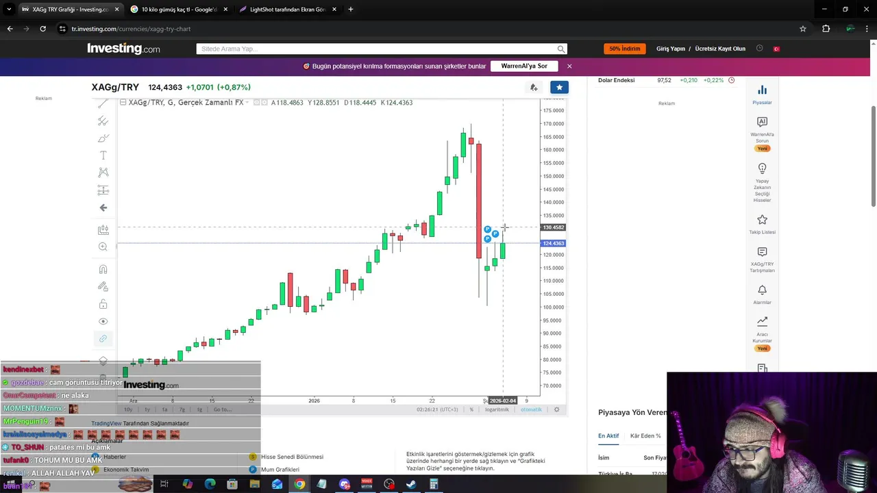Open the object tree layers icon
This screenshot has height=493, width=877.
point(103,360)
